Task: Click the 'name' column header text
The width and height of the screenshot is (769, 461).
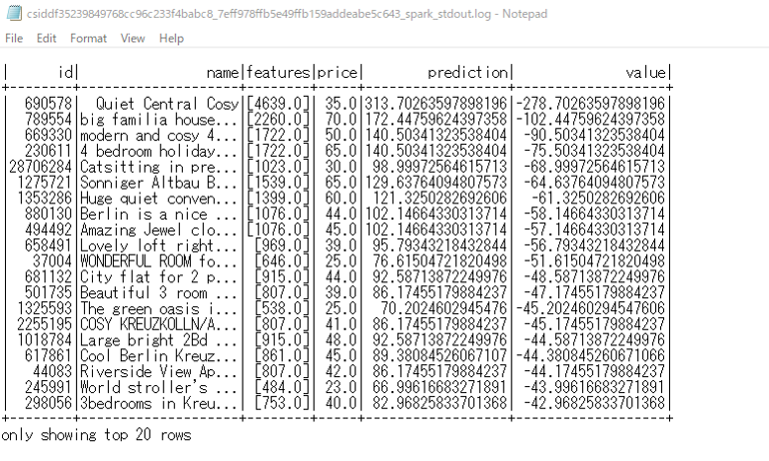Action: [223, 72]
